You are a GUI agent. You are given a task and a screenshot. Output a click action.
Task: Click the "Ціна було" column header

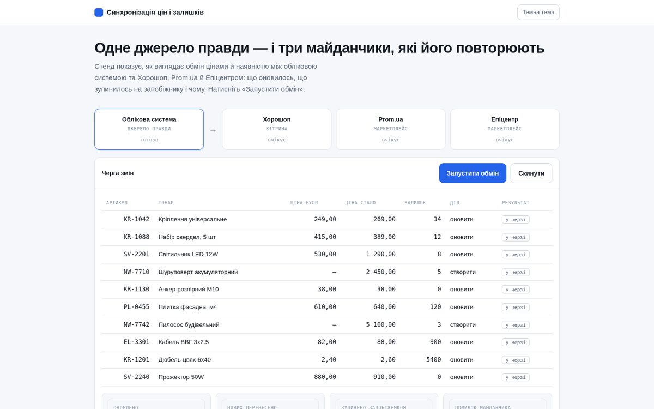click(304, 203)
